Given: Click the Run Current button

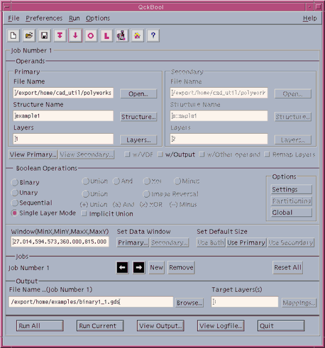Looking at the screenshot, I should [x=100, y=326].
